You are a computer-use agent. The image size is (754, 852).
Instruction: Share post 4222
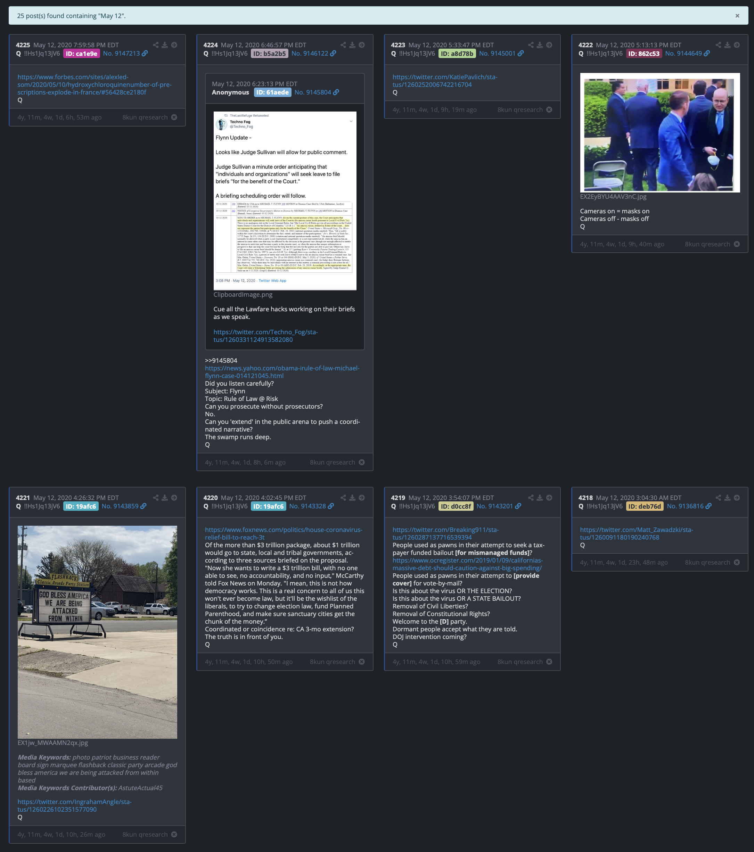(718, 45)
